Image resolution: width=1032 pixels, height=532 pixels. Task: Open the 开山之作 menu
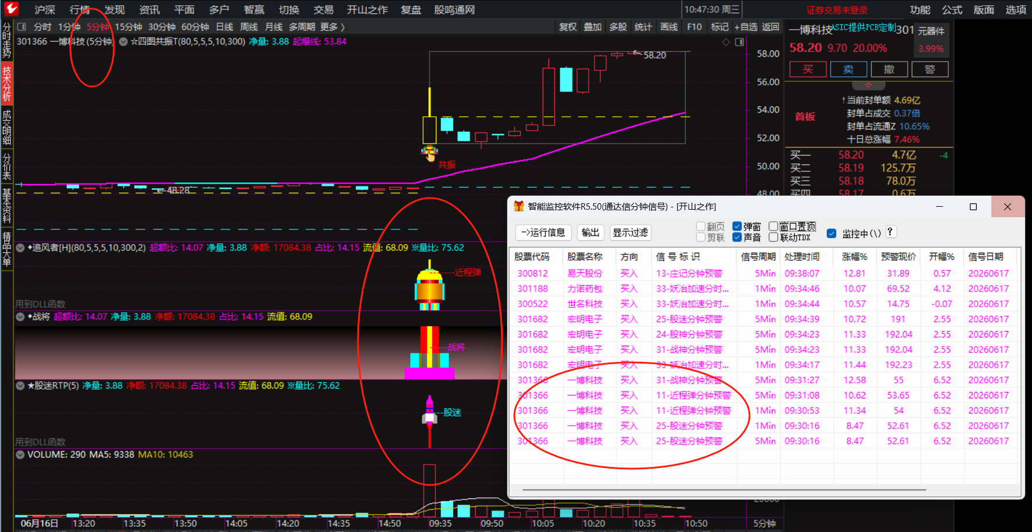click(x=367, y=10)
